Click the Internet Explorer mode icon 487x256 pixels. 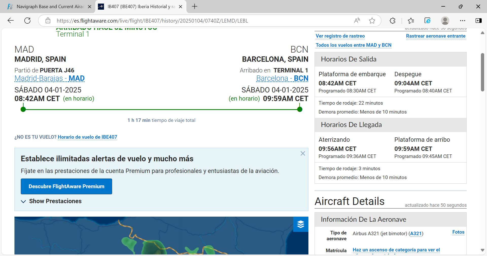coord(428,21)
